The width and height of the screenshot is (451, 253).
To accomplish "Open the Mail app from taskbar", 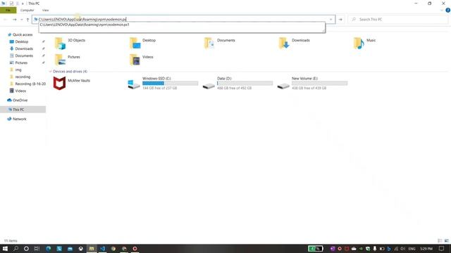I will tap(70, 249).
